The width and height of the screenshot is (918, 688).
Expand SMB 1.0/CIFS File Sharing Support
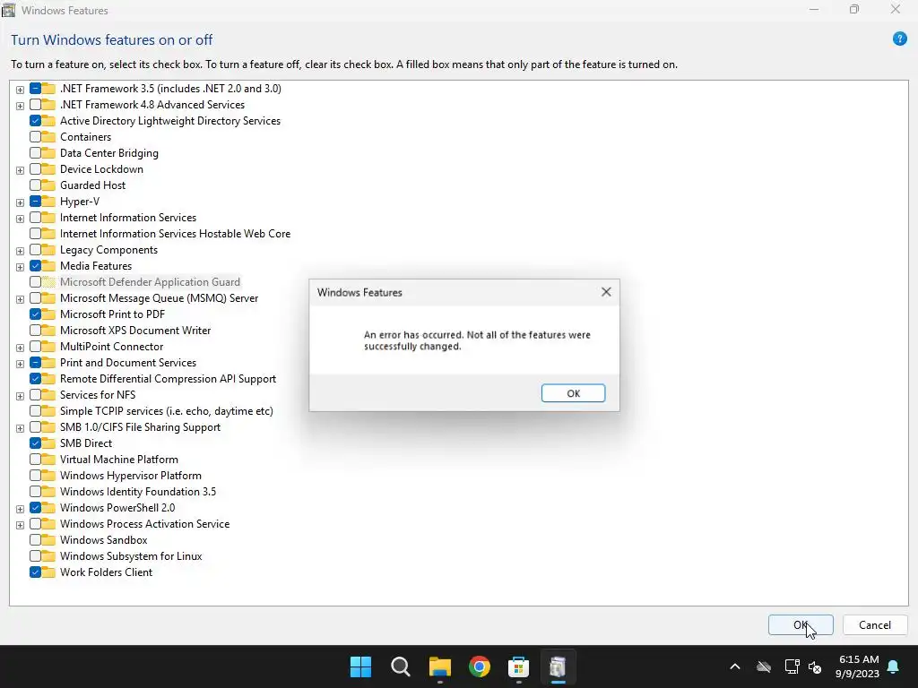20,428
